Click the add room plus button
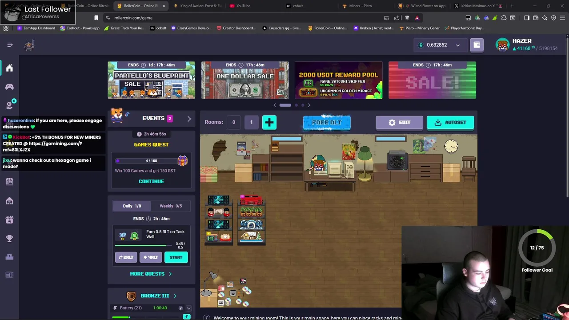The width and height of the screenshot is (569, 320). pyautogui.click(x=269, y=122)
